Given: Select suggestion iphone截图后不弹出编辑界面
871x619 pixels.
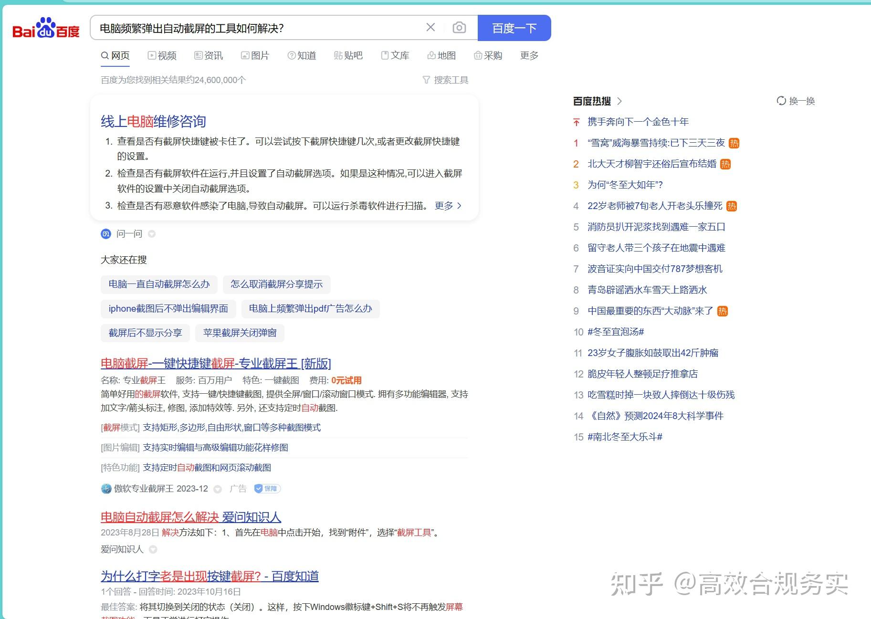Looking at the screenshot, I should pos(168,308).
